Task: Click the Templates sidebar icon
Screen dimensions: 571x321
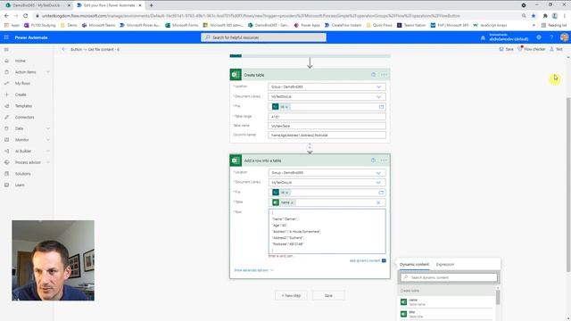Action: point(6,106)
